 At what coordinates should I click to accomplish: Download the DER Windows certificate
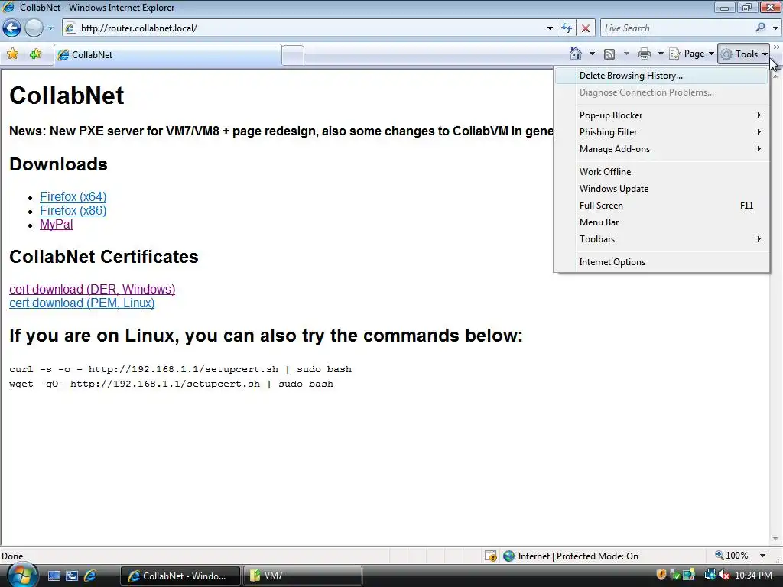tap(92, 289)
